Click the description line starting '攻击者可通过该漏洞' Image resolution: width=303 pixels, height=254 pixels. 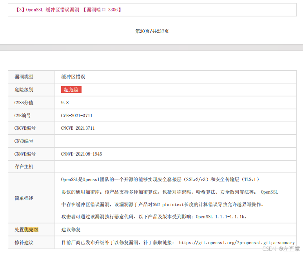(154, 217)
